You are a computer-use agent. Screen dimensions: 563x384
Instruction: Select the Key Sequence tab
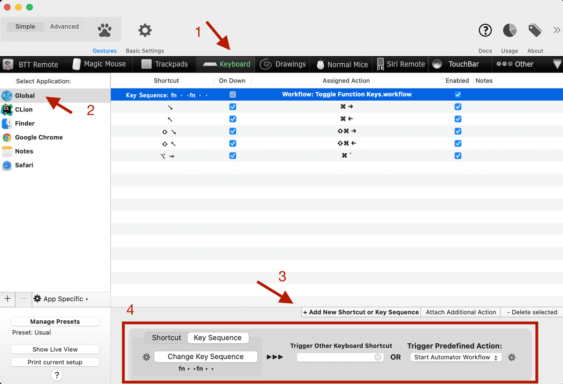pyautogui.click(x=218, y=338)
